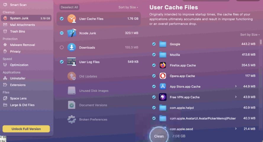
Task: Open the Optimization section
Action: point(19,65)
